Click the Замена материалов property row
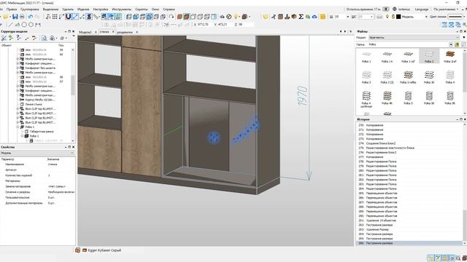The height and width of the screenshot is (262, 467). coord(37,186)
